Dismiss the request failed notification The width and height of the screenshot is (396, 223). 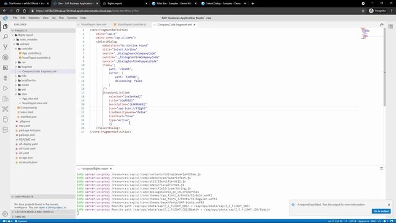coord(389,204)
